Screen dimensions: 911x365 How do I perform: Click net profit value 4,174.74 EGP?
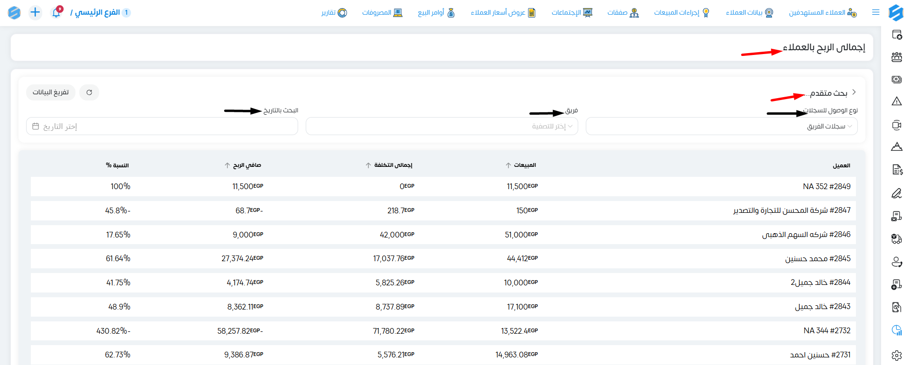click(245, 283)
